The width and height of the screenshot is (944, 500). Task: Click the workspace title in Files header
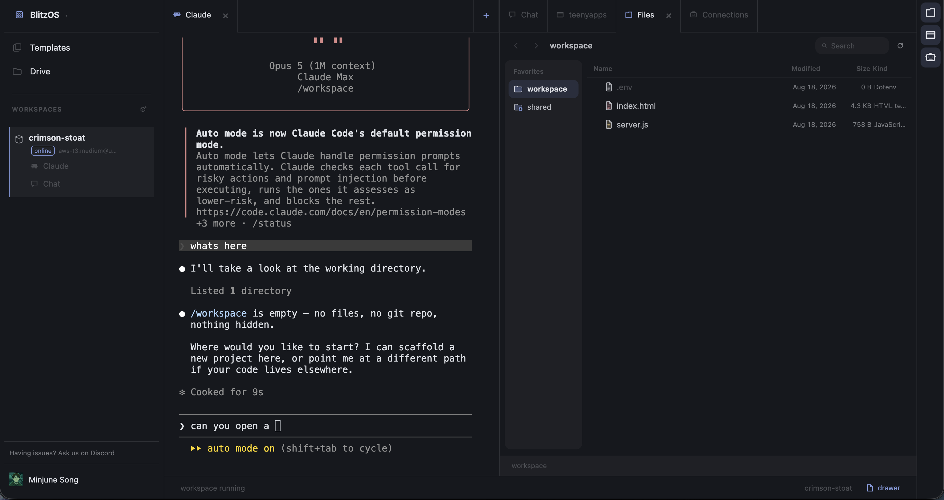[571, 45]
